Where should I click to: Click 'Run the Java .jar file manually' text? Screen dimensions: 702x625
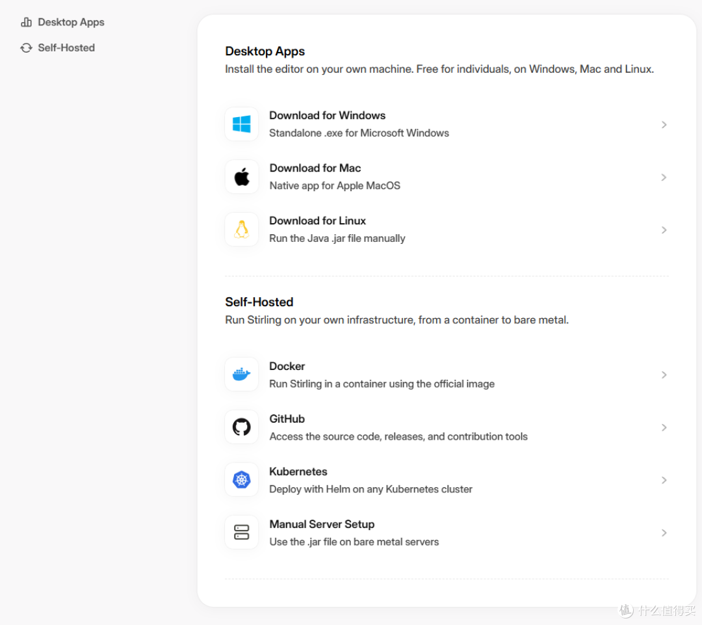pyautogui.click(x=337, y=238)
